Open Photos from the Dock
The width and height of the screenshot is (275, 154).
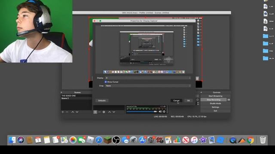coord(73,140)
